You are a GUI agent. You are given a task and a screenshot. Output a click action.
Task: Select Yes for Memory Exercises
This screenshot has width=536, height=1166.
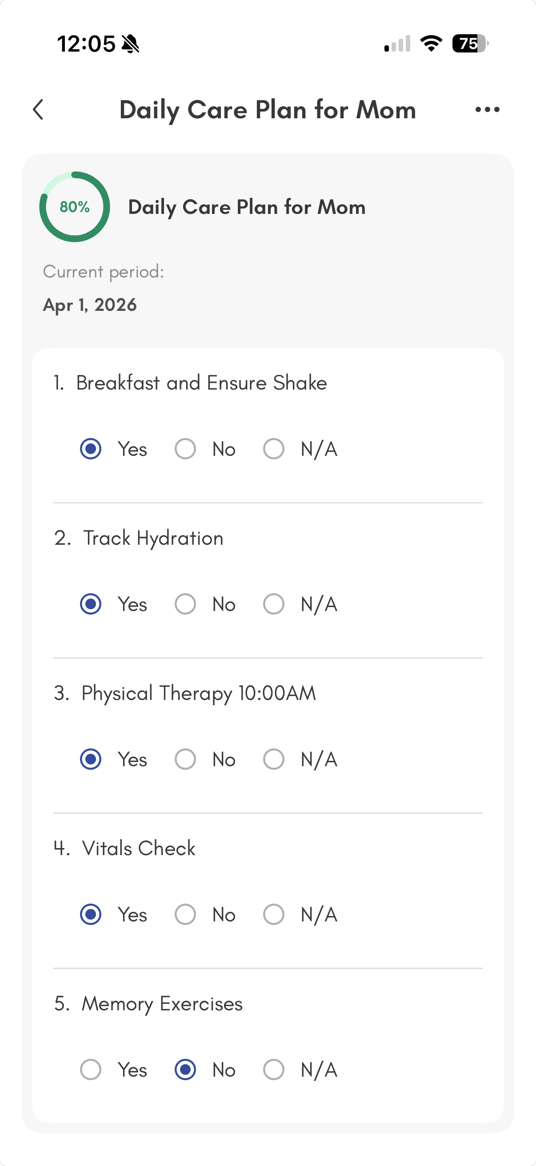(91, 1070)
